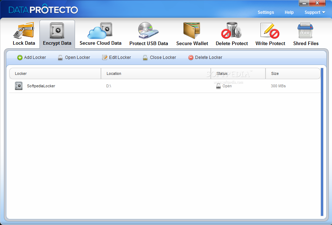
Task: Click the Close Locker button text
Action: [x=163, y=57]
